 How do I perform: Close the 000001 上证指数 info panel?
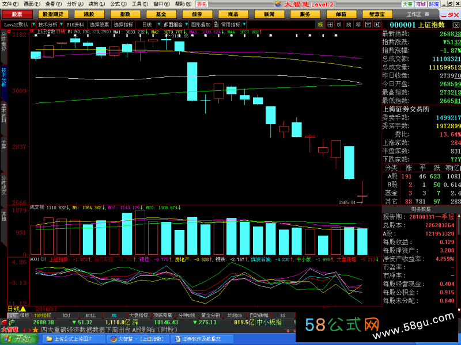click(x=456, y=25)
